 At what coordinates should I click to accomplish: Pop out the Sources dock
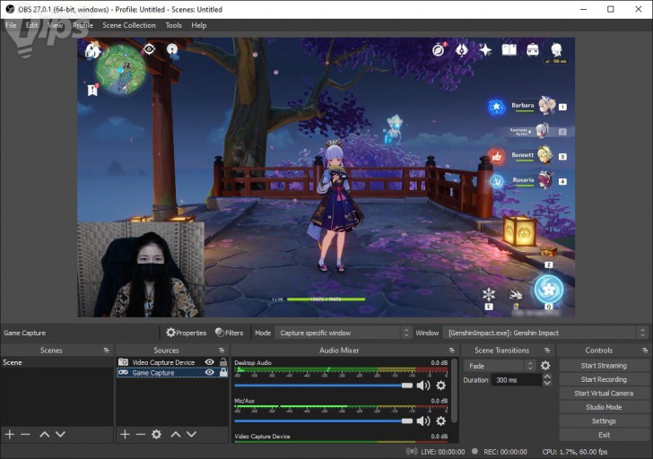tap(222, 351)
